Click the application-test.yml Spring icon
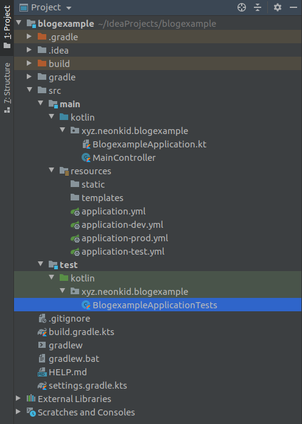Viewport: 302px width, 424px height. [x=75, y=252]
